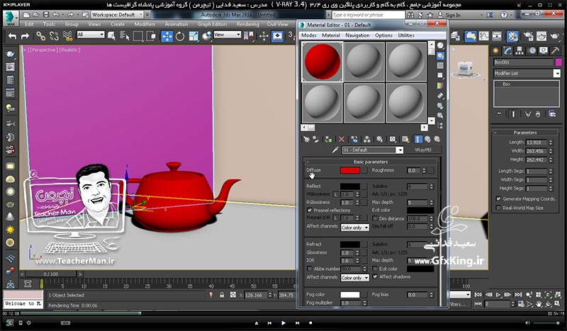The height and width of the screenshot is (331, 567).
Task: Open the Graph Editors menu
Action: pos(212,24)
